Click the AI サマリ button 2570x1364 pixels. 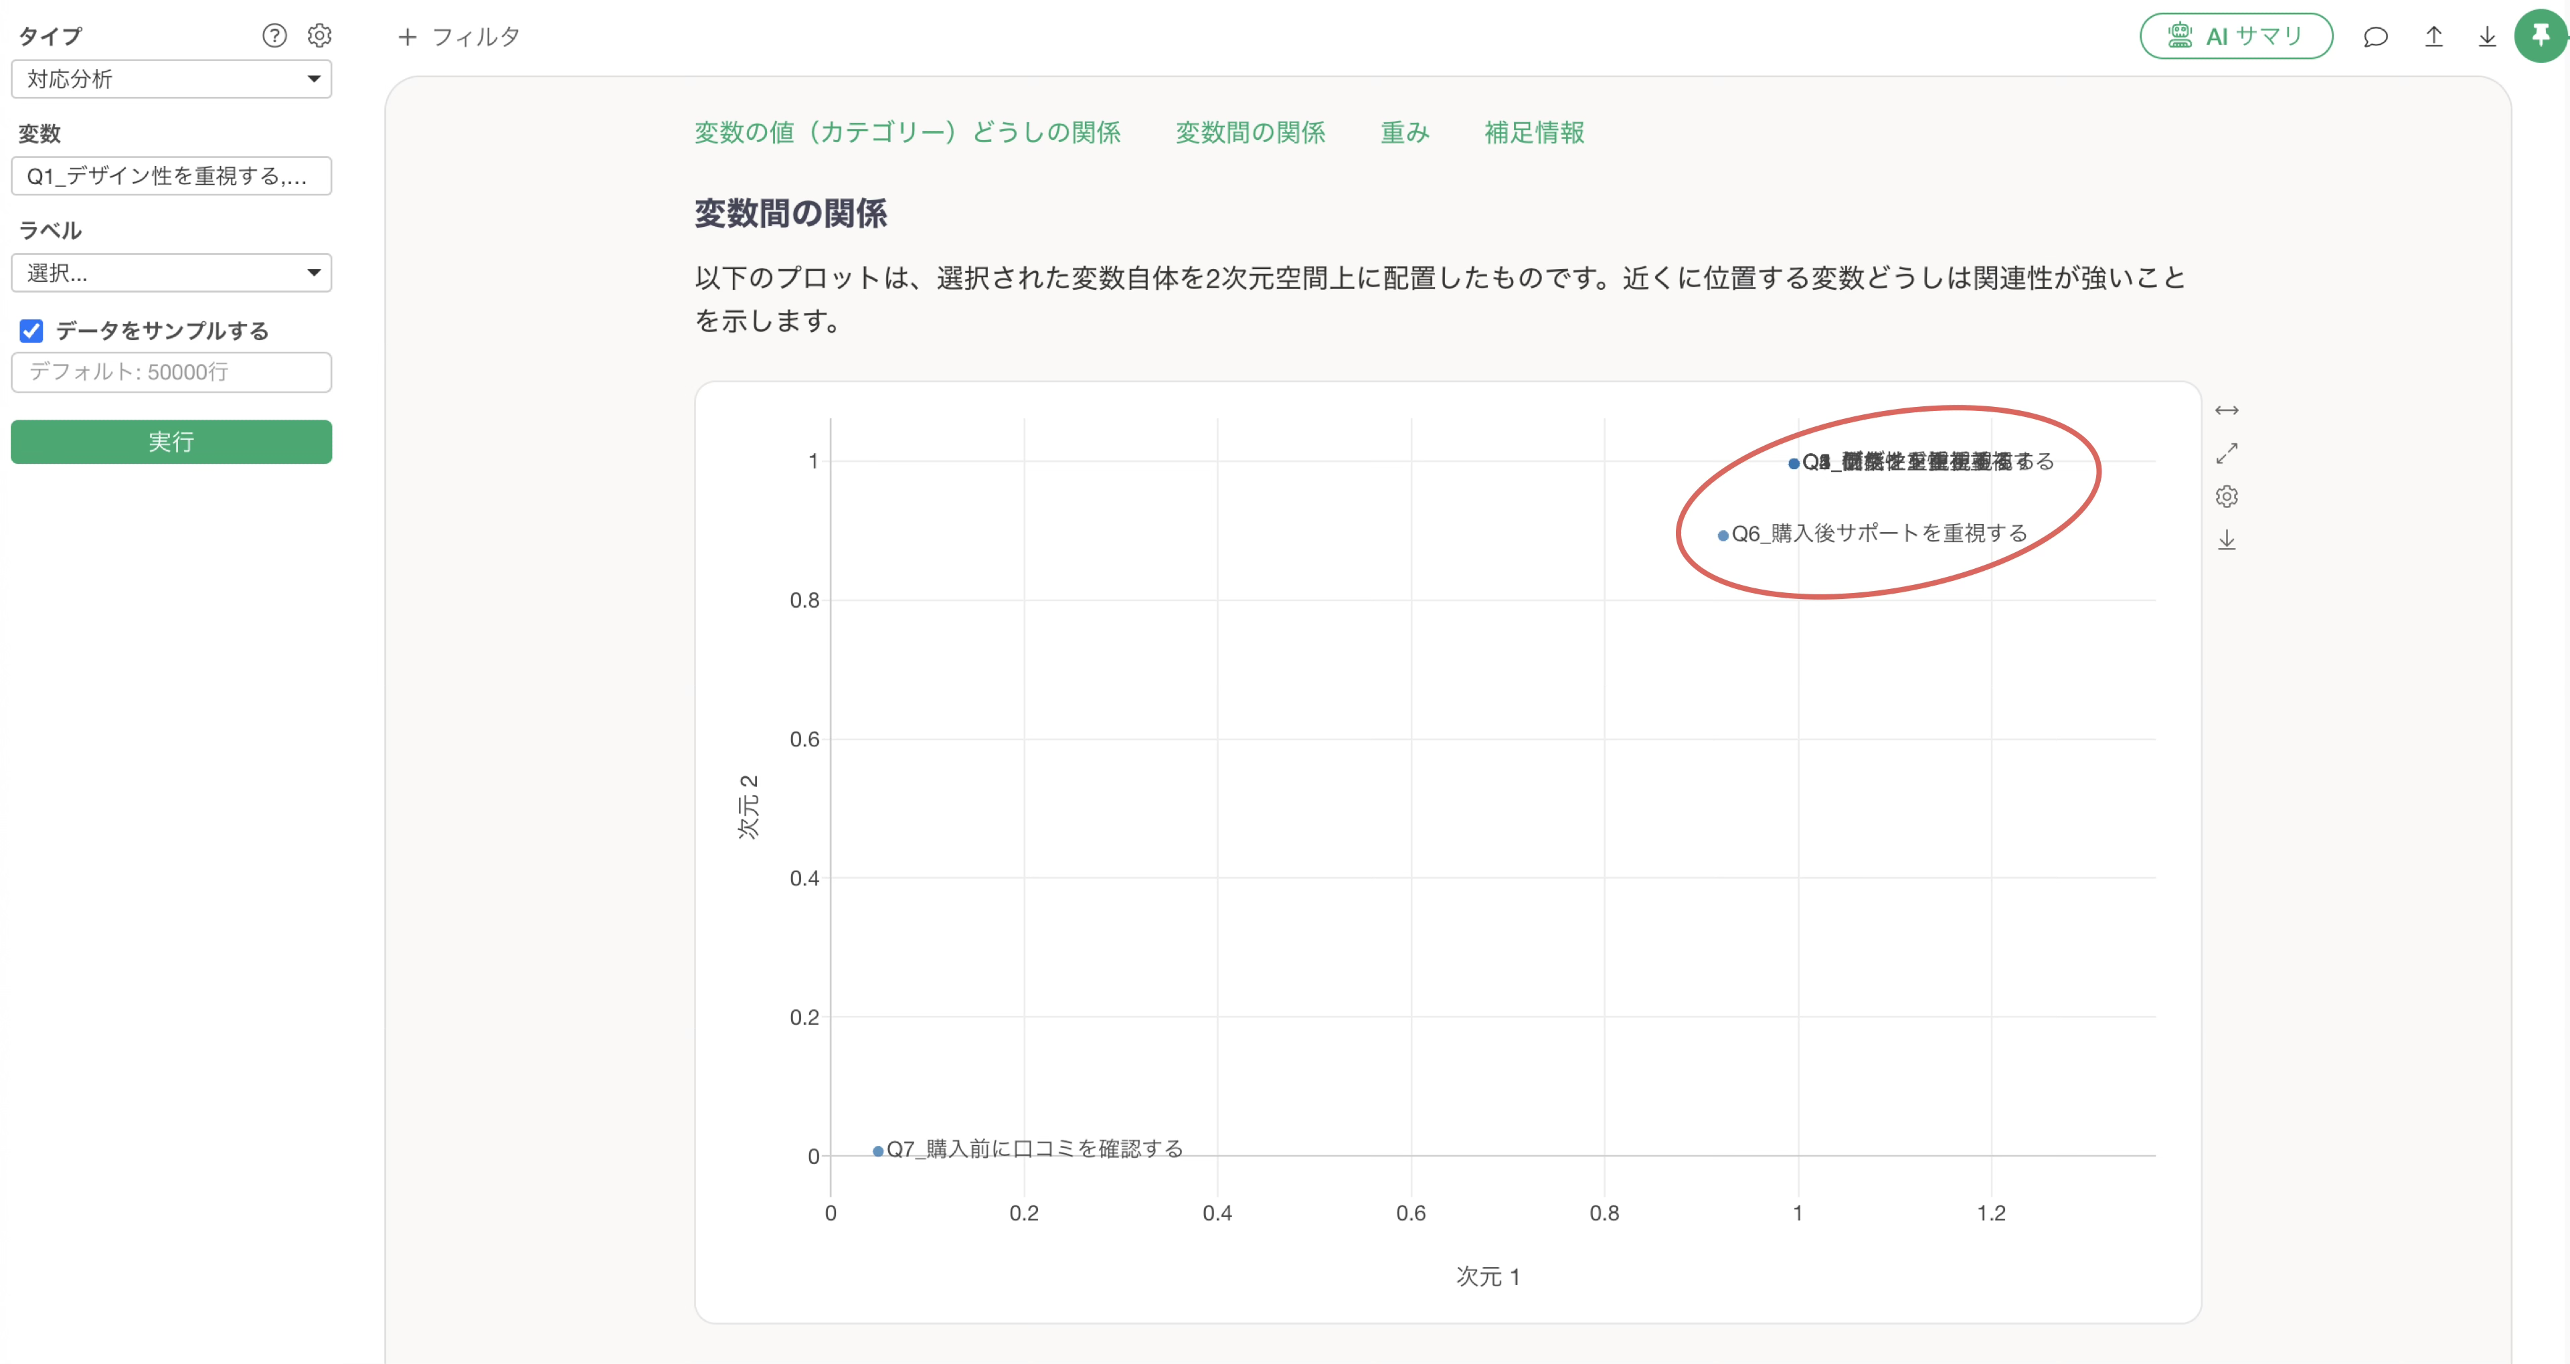coord(2236,37)
